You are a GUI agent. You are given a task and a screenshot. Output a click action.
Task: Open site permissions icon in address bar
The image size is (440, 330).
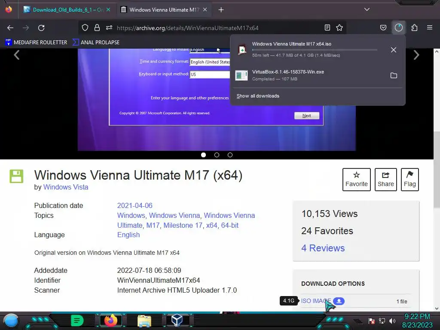pos(109,27)
